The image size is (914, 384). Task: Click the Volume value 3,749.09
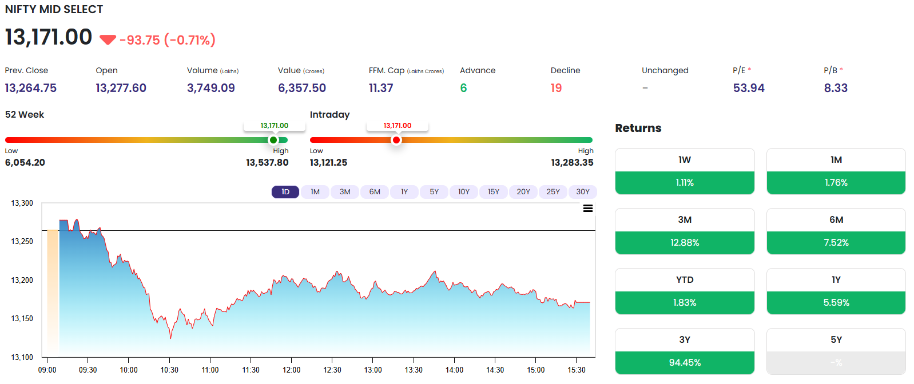pos(211,88)
